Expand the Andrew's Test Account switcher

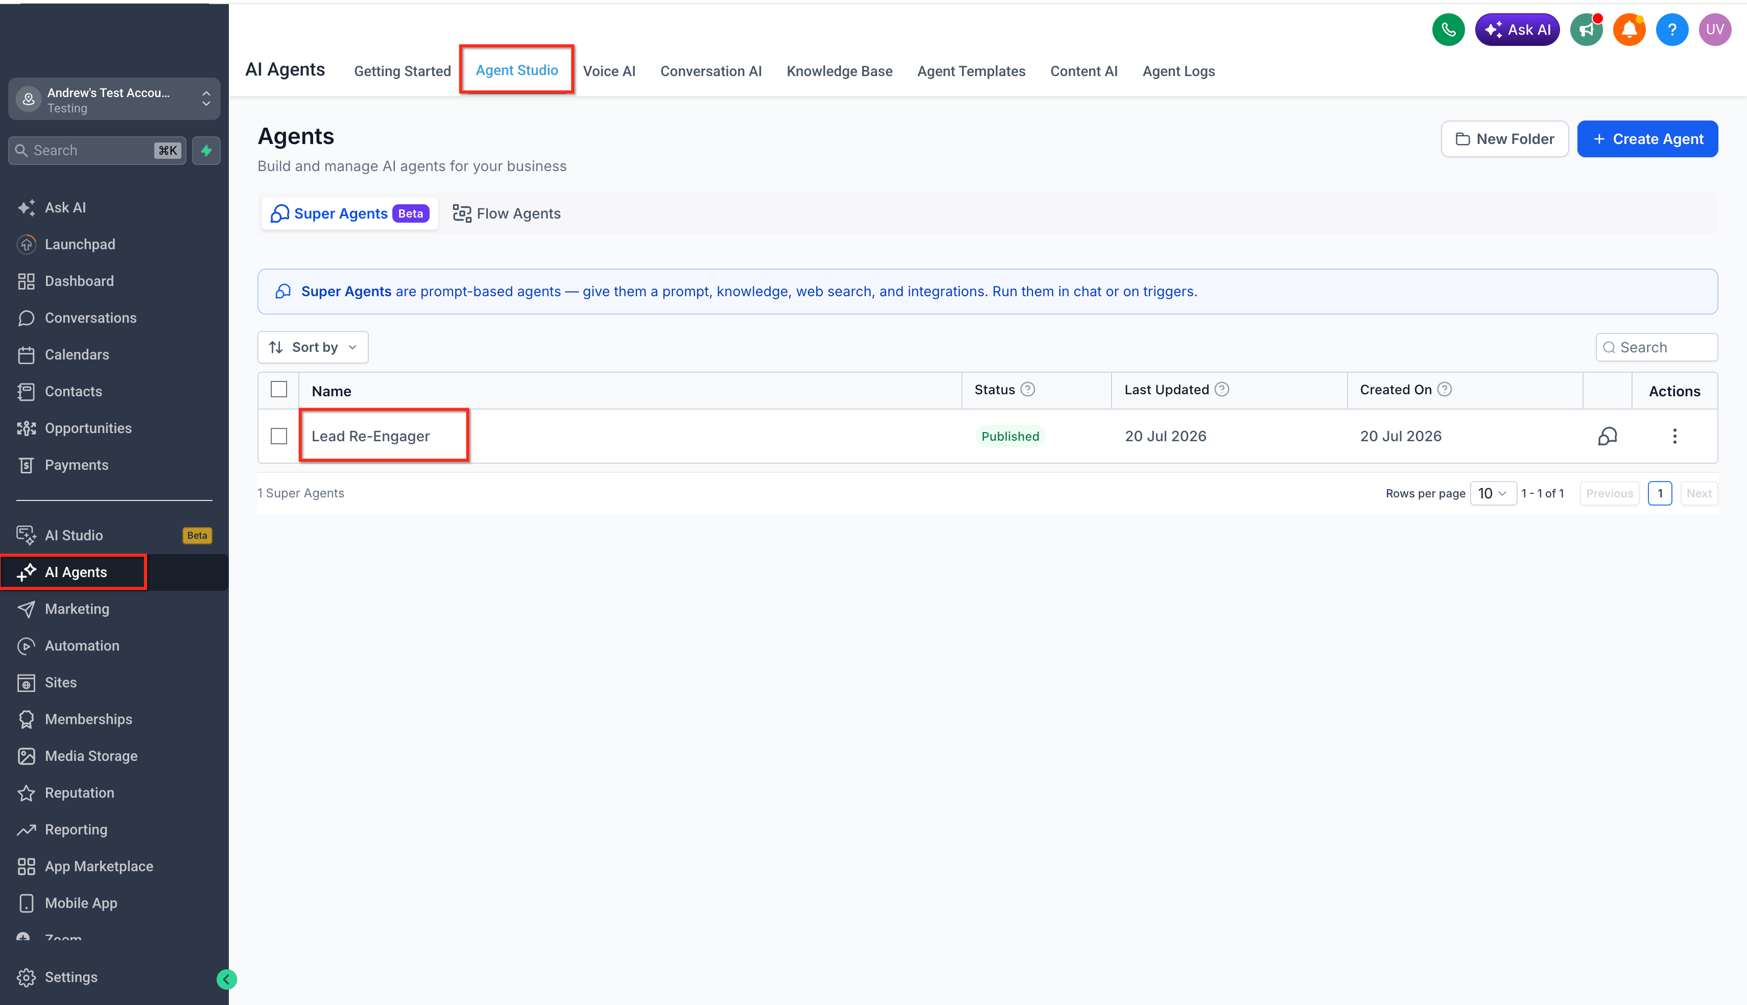point(114,100)
